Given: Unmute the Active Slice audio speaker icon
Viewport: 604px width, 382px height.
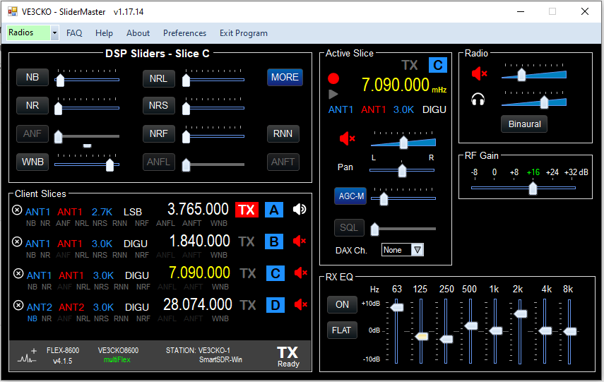Looking at the screenshot, I should (347, 138).
